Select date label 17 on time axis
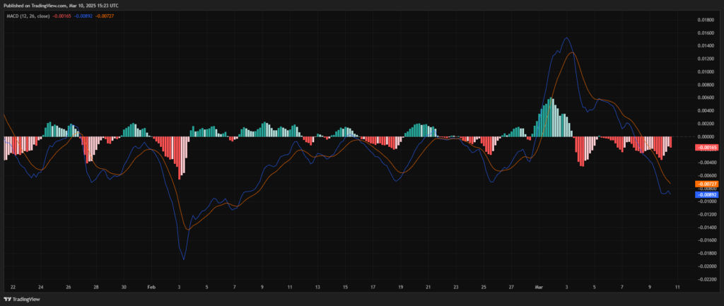 tap(373, 287)
